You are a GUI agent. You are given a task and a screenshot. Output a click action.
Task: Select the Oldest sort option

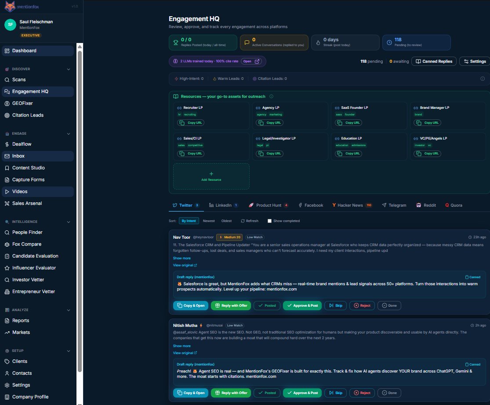227,221
